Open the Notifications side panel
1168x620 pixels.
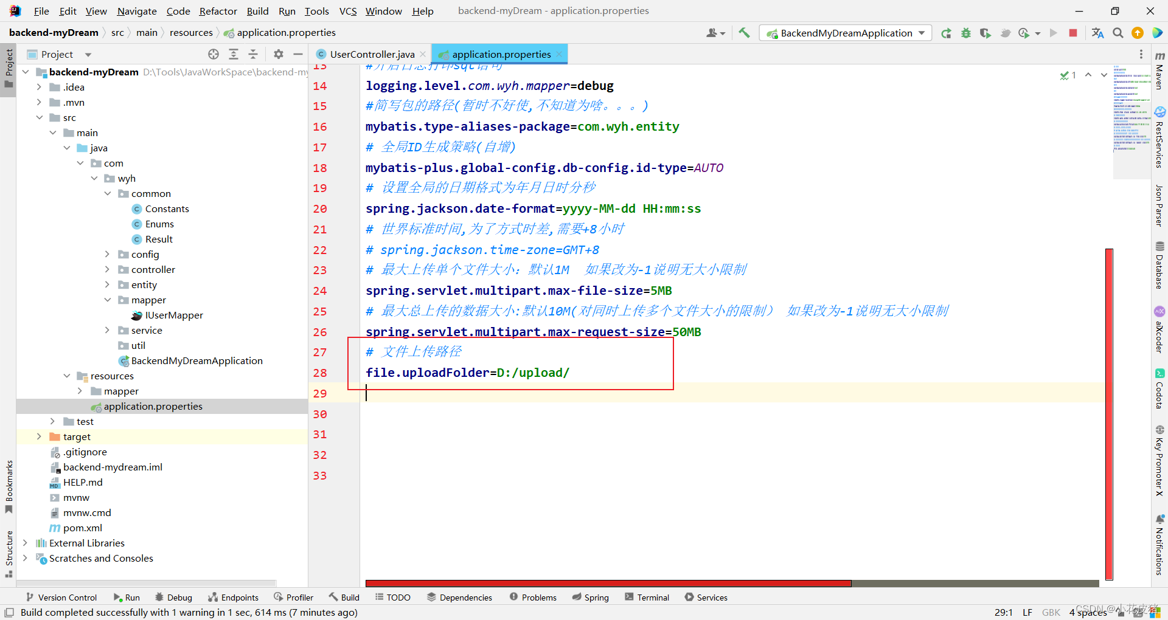click(x=1159, y=545)
